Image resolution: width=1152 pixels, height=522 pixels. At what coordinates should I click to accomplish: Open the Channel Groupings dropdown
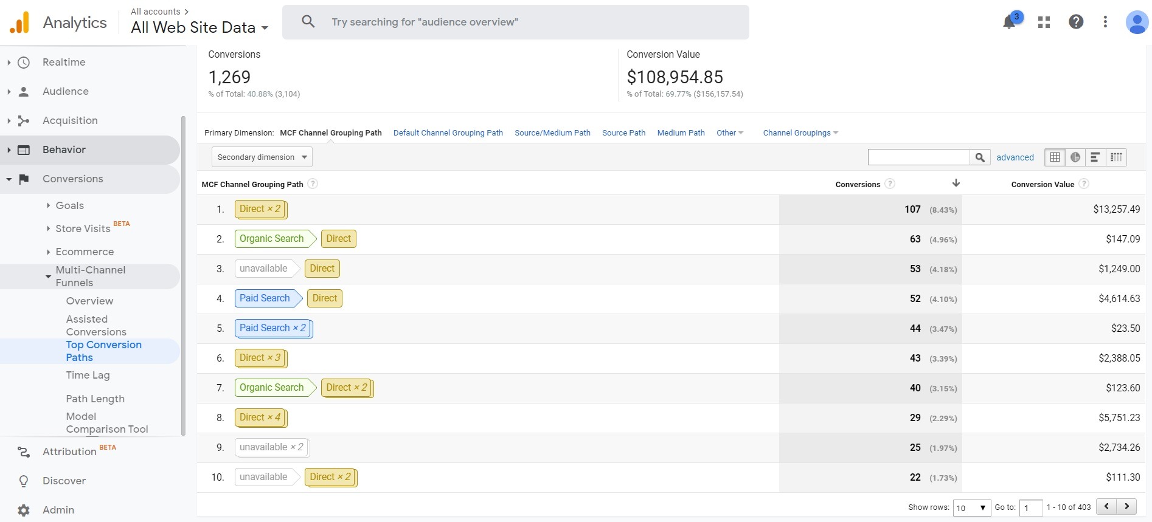point(800,133)
